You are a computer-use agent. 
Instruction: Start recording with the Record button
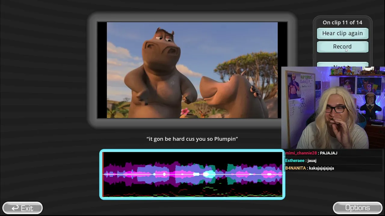[343, 47]
